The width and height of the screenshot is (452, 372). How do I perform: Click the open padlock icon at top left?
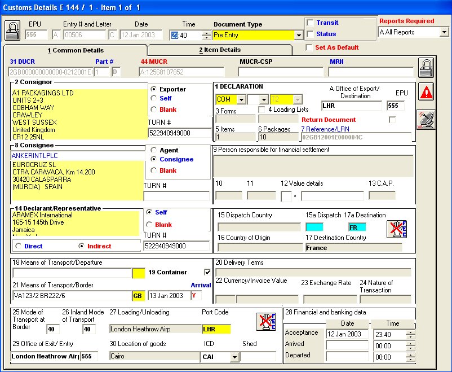(12, 30)
